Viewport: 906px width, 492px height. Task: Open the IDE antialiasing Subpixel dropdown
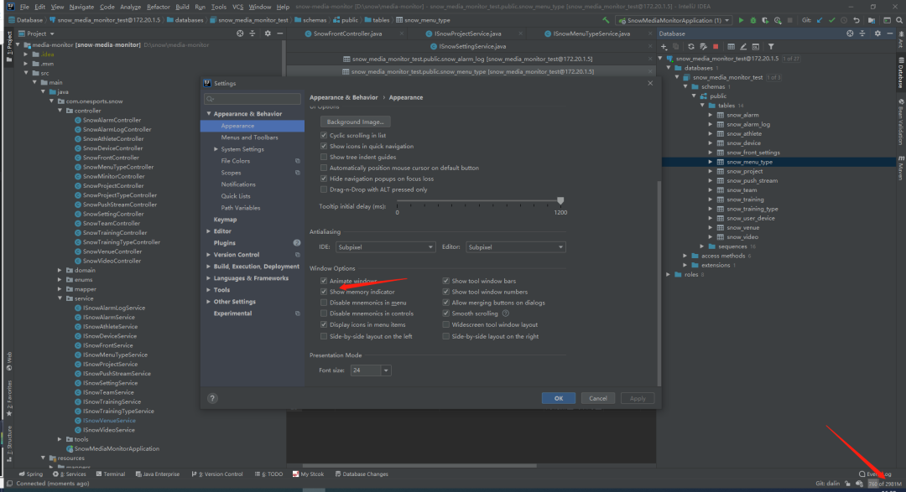[x=385, y=247]
